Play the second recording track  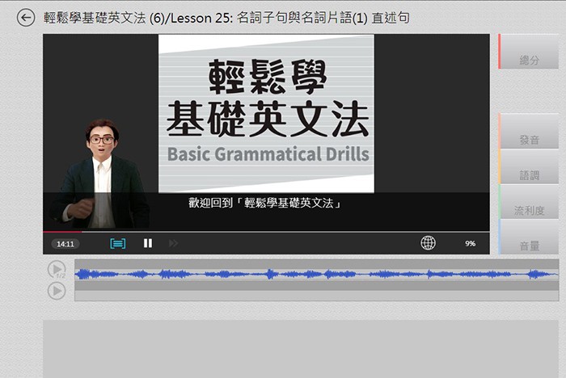click(x=57, y=291)
